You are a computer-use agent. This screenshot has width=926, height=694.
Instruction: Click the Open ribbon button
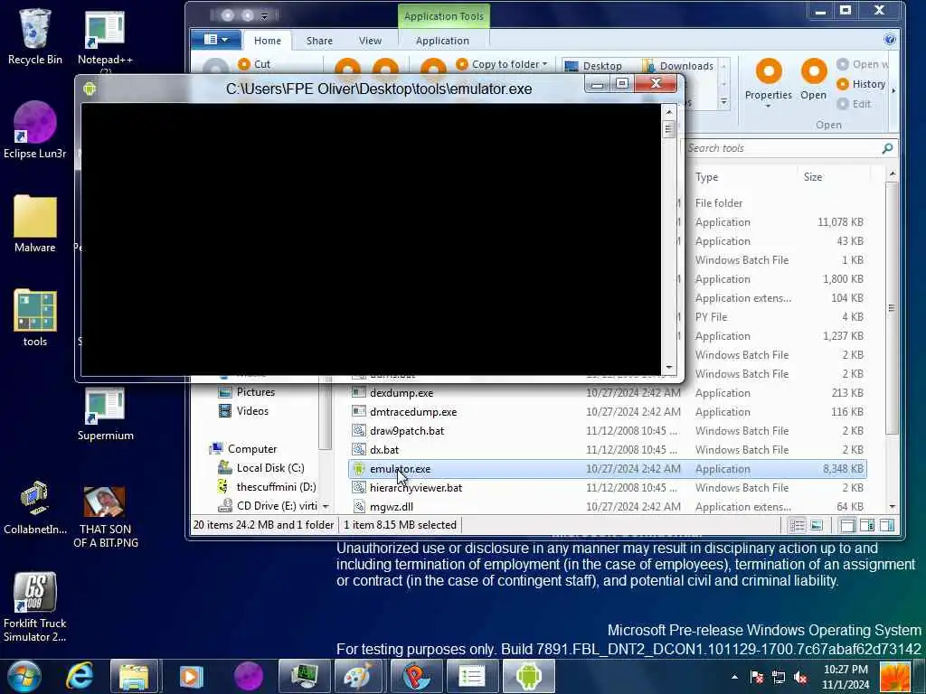click(x=813, y=80)
